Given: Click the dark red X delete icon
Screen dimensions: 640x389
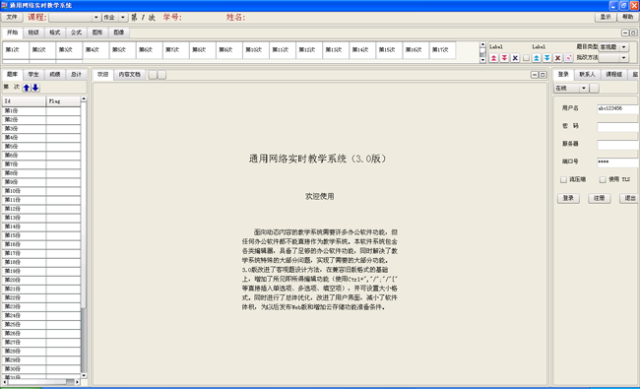Looking at the screenshot, I should (558, 58).
